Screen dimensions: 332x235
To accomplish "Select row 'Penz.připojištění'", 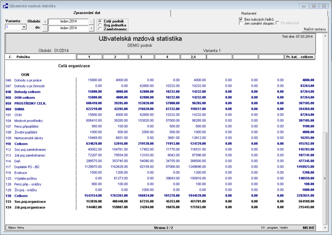I will pos(160,127).
